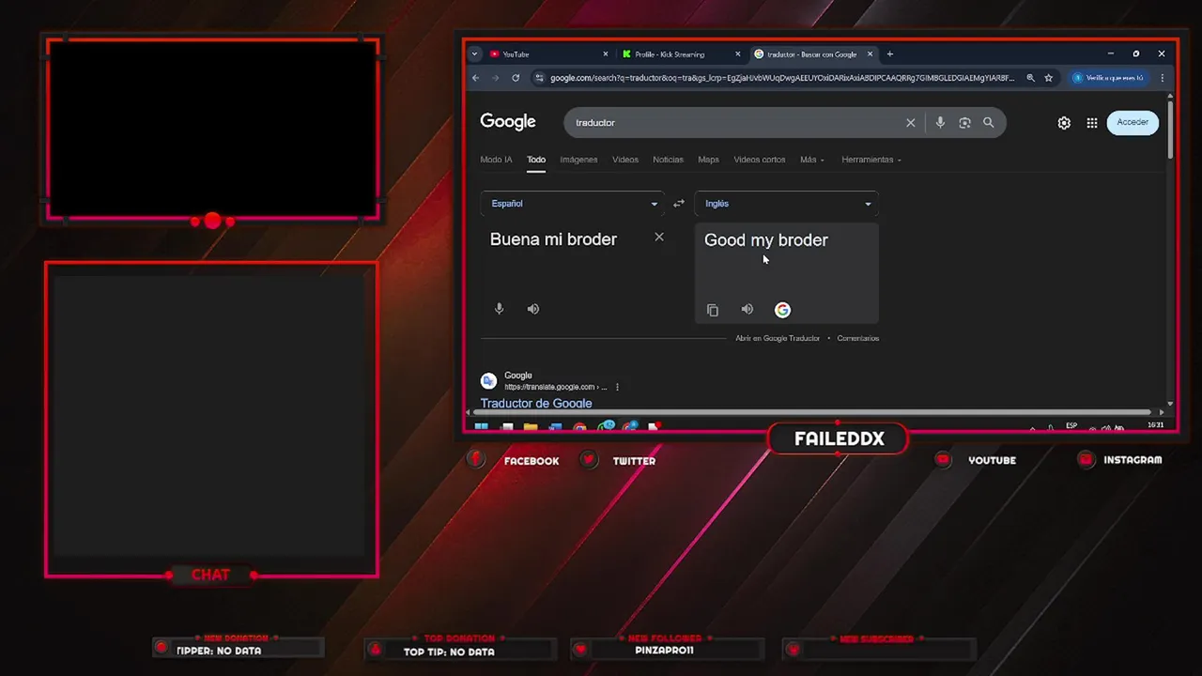Close the Profile - Kick Streaming tab
Image resolution: width=1202 pixels, height=676 pixels.
pyautogui.click(x=737, y=54)
